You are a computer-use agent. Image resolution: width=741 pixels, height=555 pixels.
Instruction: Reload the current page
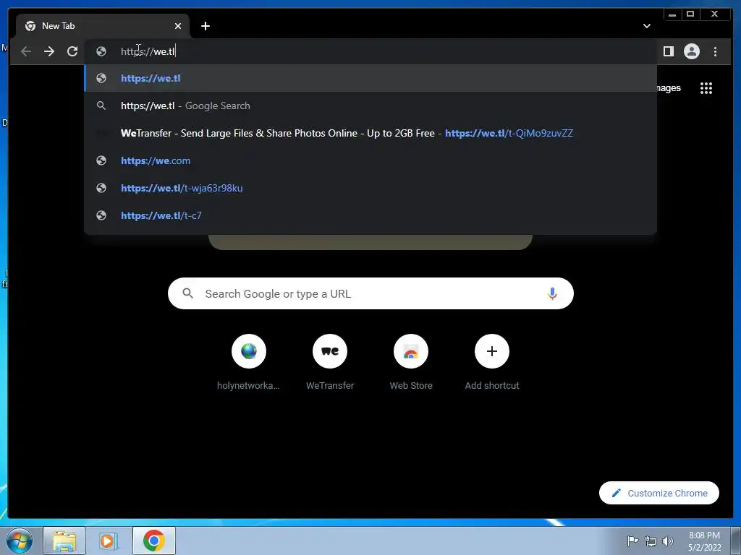[x=72, y=51]
